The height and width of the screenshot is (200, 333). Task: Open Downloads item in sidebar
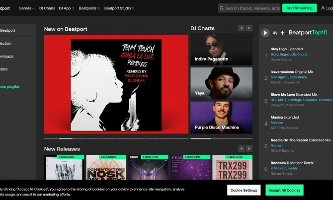[x=7, y=56]
